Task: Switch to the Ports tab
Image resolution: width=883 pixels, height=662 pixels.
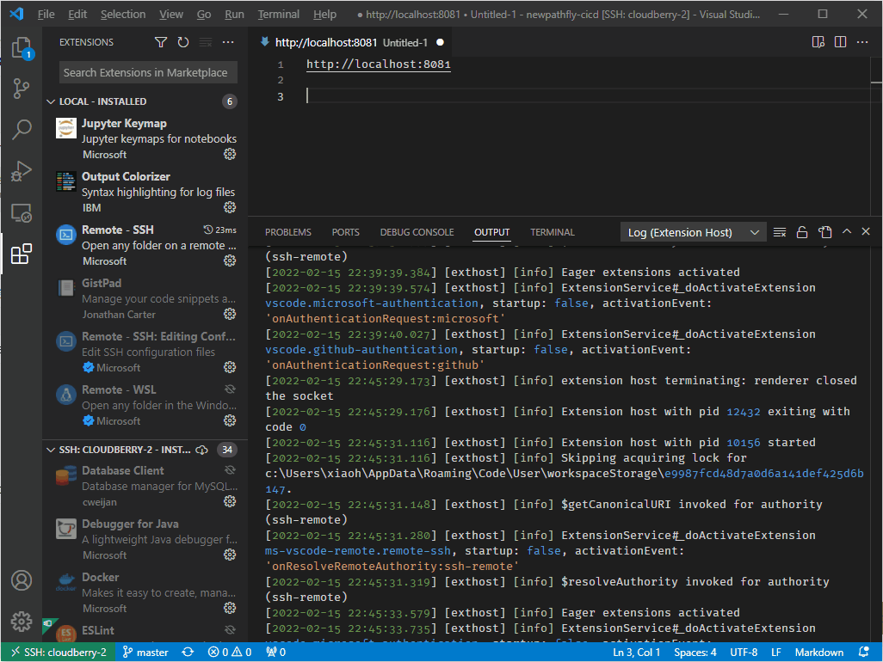Action: click(345, 232)
